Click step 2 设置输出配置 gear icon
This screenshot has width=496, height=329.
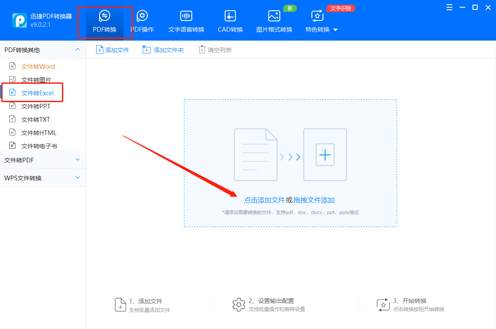238,305
